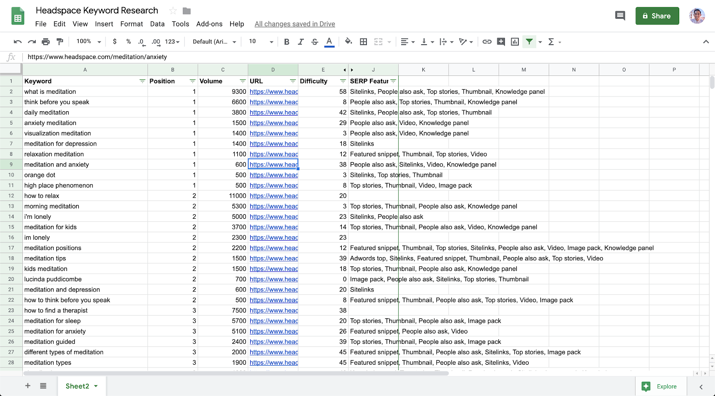Open the Tools menu

[x=181, y=24]
